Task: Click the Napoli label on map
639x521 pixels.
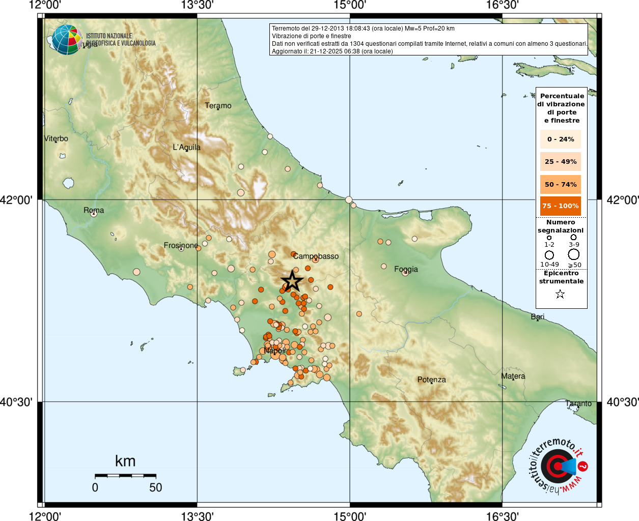Action: click(275, 351)
